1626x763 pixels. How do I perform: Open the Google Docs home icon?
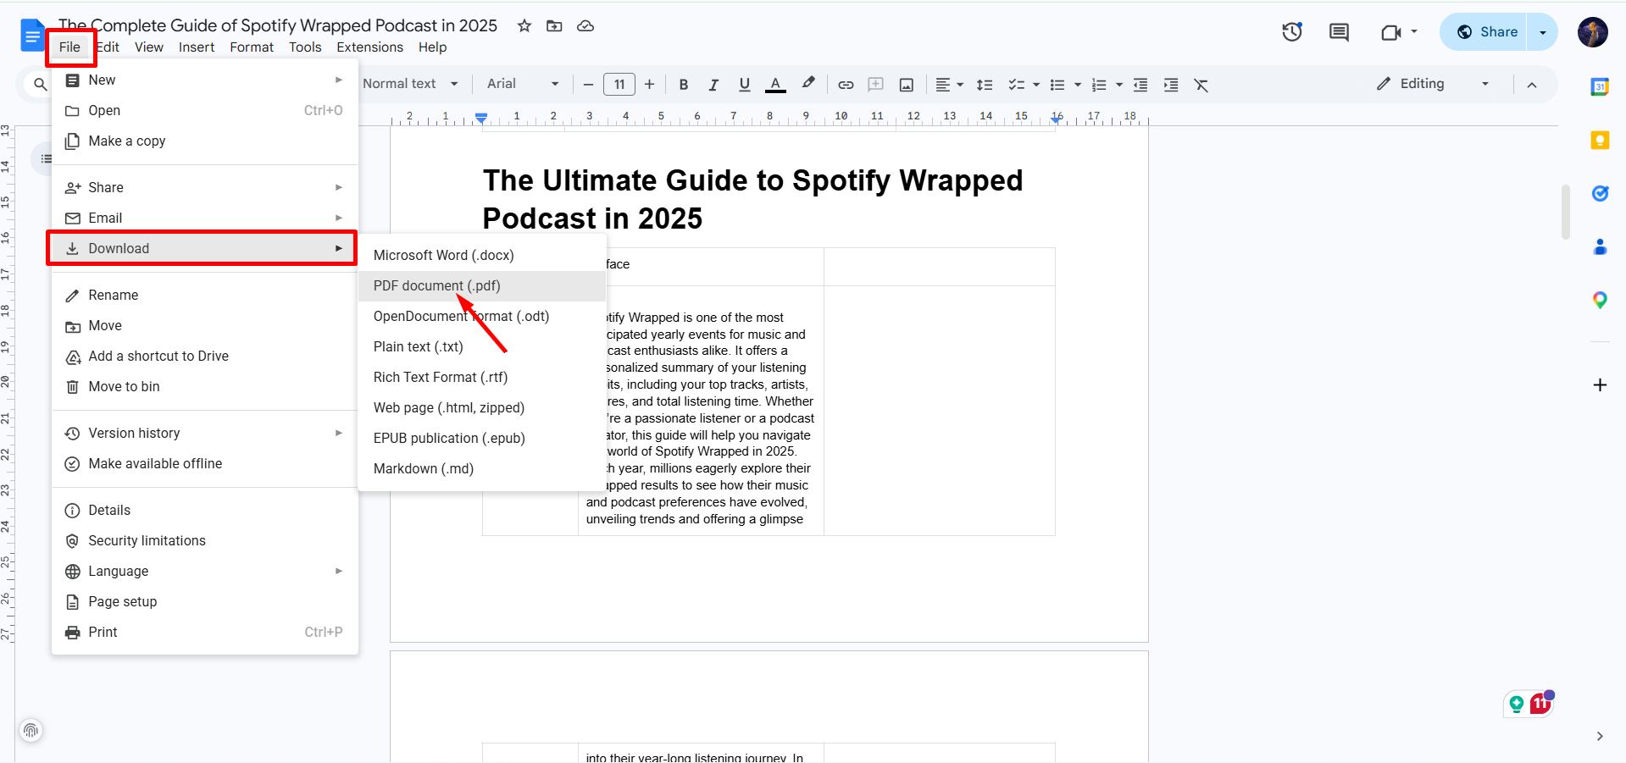(32, 36)
